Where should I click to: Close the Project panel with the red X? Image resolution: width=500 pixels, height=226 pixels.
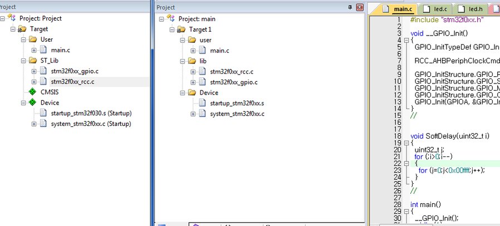(x=359, y=7)
